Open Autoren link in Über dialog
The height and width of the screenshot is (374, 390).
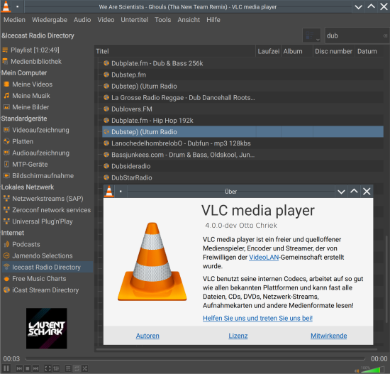pos(147,336)
